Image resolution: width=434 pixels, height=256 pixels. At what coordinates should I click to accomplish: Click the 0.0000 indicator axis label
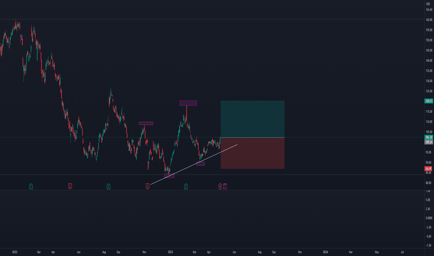(429, 218)
